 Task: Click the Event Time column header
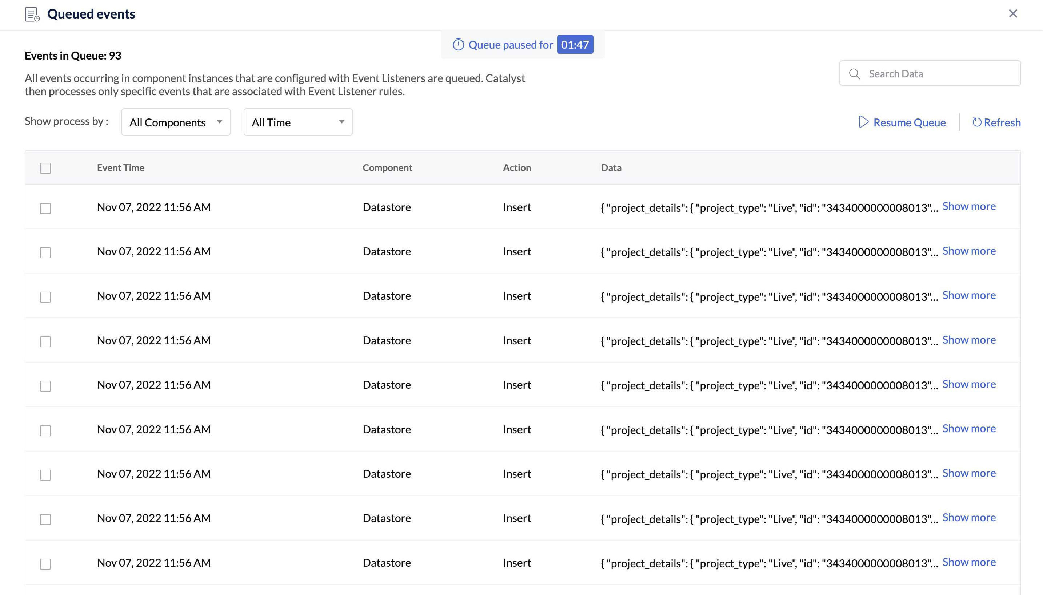(x=120, y=167)
